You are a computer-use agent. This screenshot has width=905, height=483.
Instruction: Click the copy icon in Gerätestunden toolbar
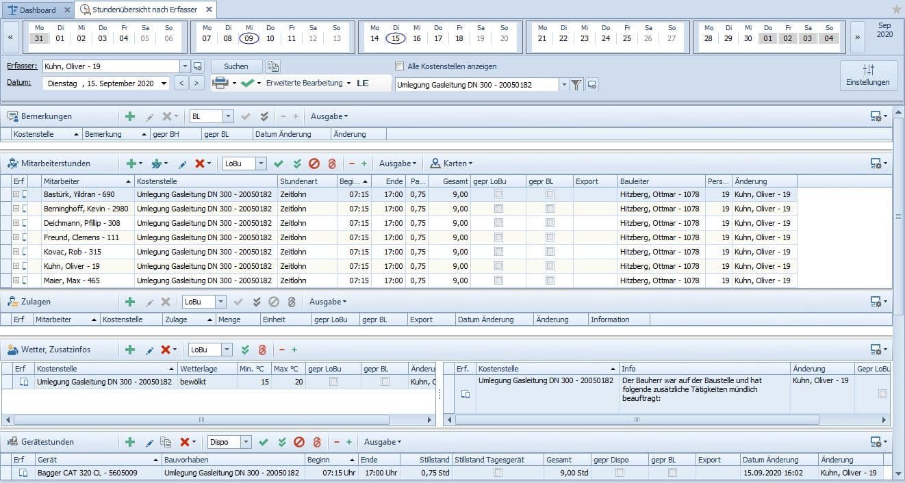tap(165, 442)
